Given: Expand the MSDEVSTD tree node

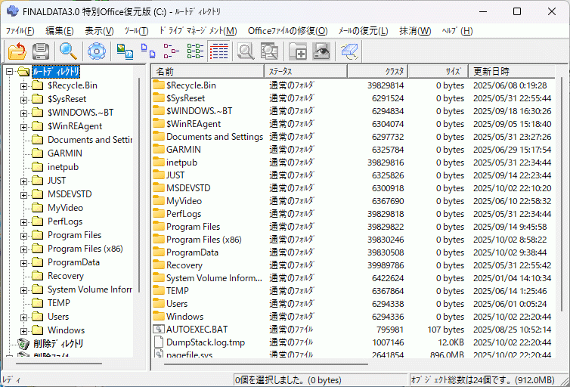Looking at the screenshot, I should (x=23, y=195).
